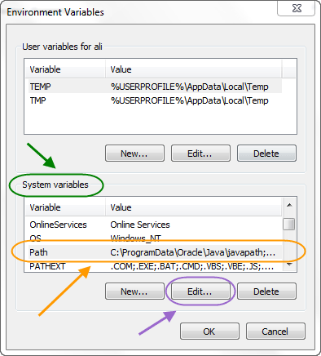The image size is (321, 356).
Task: Sort user variables by Variable column header
Action: [65, 69]
